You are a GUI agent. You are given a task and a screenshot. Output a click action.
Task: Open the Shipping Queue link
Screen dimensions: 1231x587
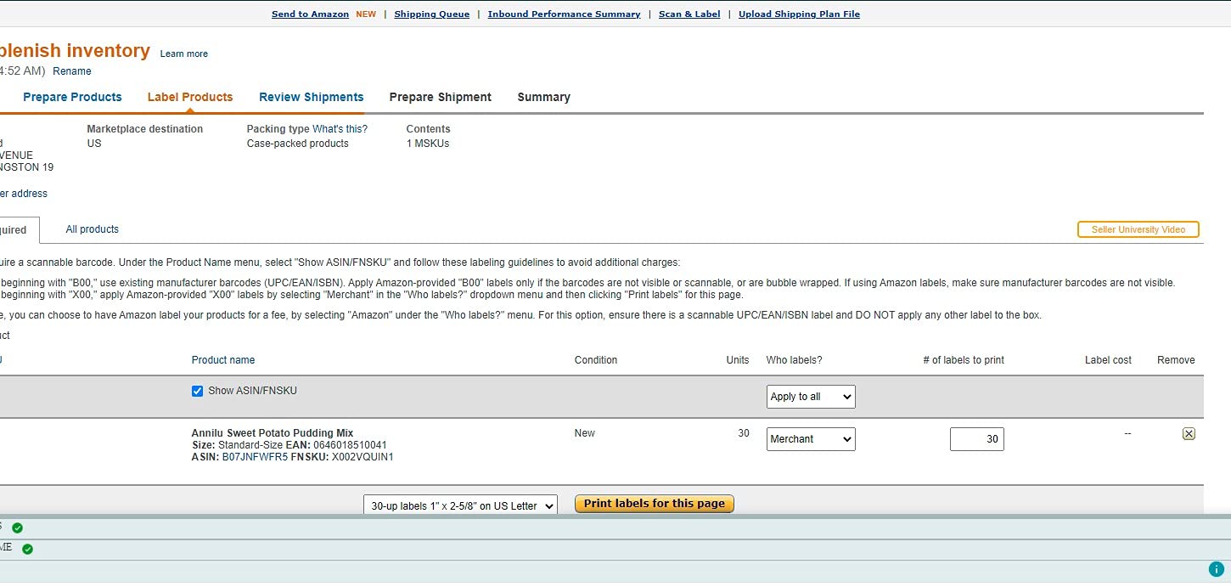pyautogui.click(x=431, y=14)
